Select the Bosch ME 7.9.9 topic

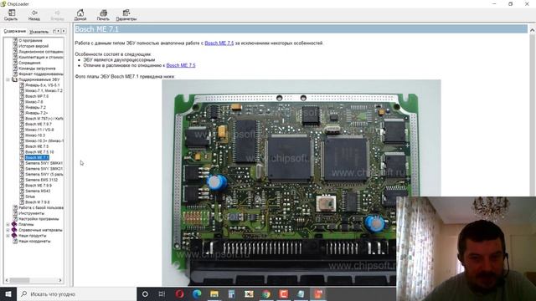coord(39,186)
